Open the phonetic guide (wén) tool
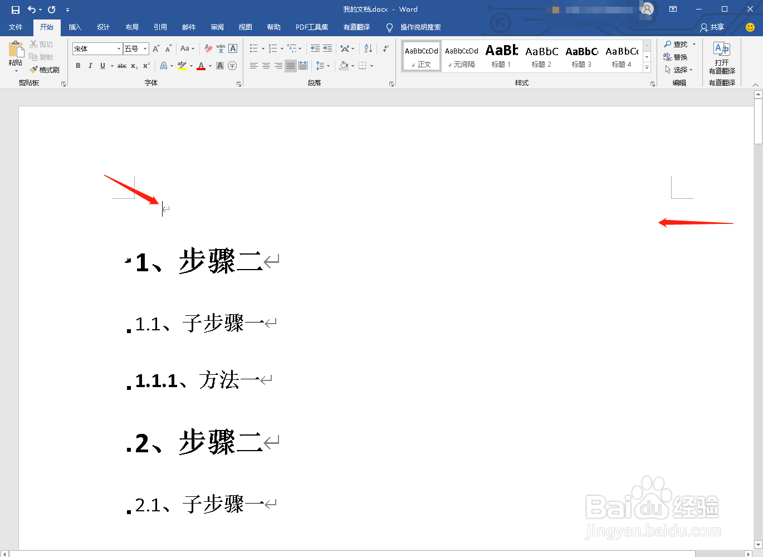The width and height of the screenshot is (763, 557). (x=221, y=48)
